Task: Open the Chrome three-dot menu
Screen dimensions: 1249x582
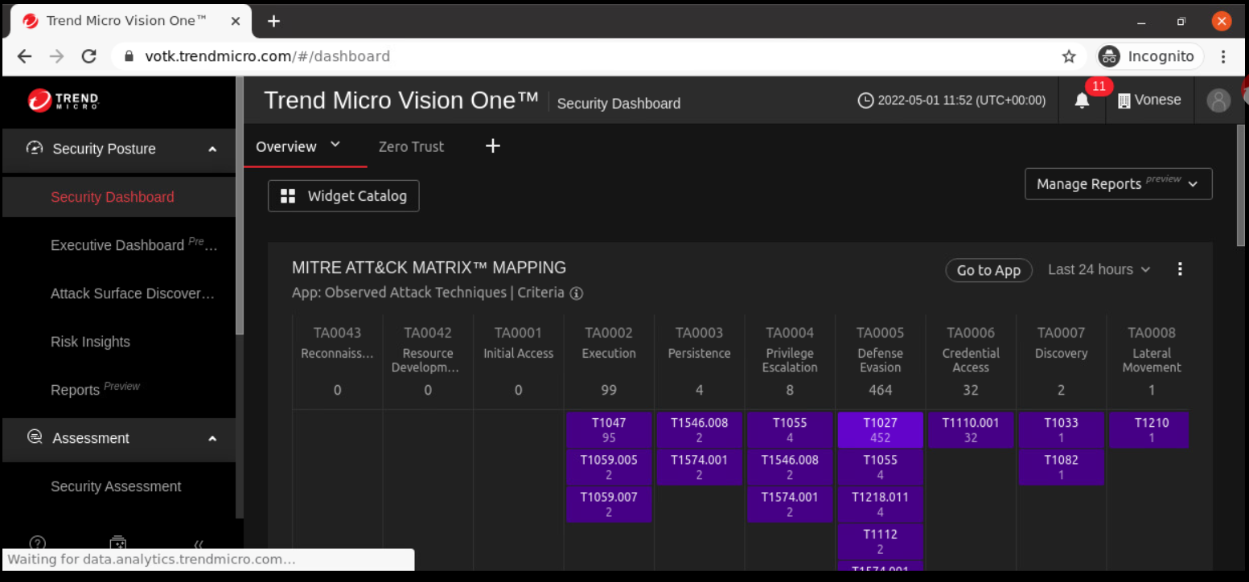Action: 1222,56
